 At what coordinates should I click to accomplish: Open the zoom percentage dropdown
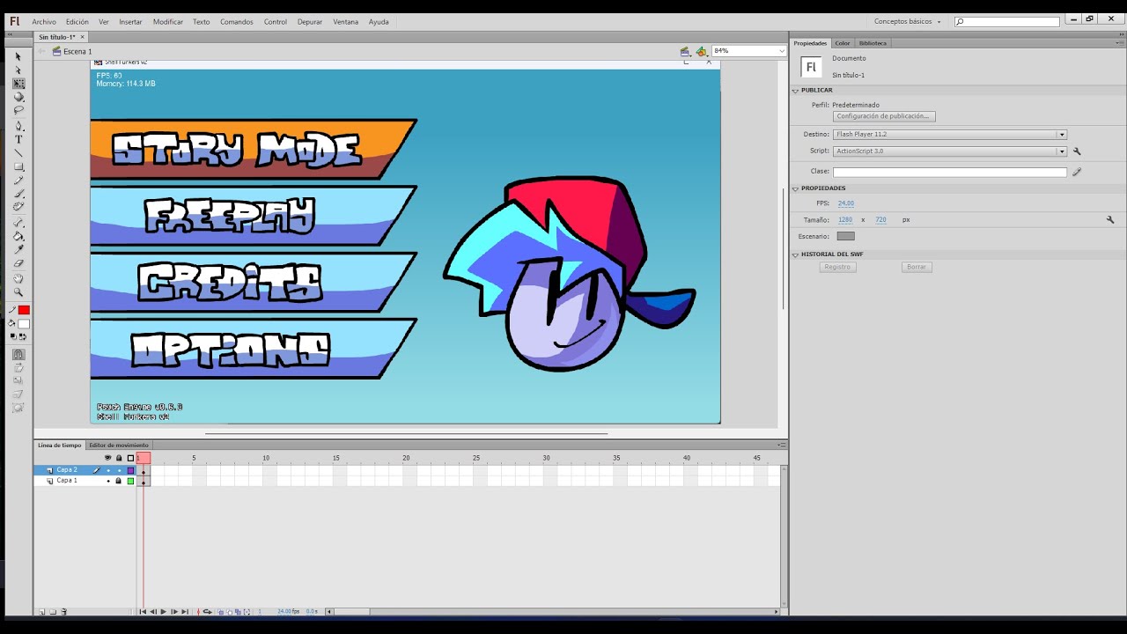coord(782,50)
